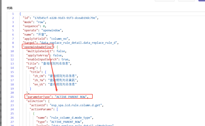The image size is (205, 126).
Task: Click line number 9 in the gutter
Action: click(13, 47)
